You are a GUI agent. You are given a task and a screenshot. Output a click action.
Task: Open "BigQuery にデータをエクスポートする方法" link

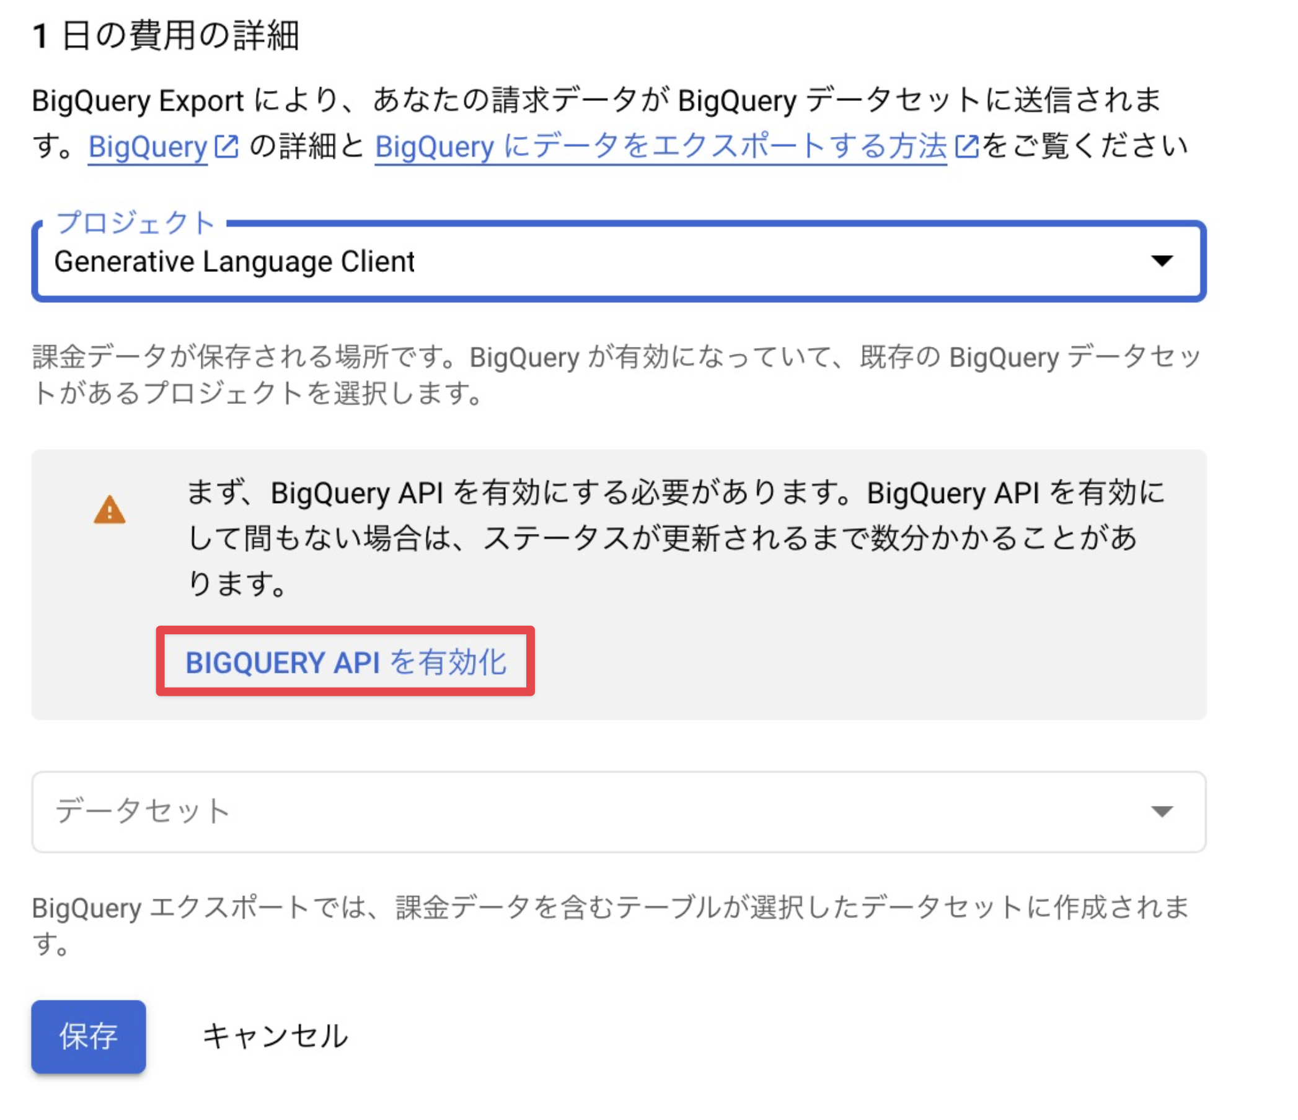pos(660,148)
